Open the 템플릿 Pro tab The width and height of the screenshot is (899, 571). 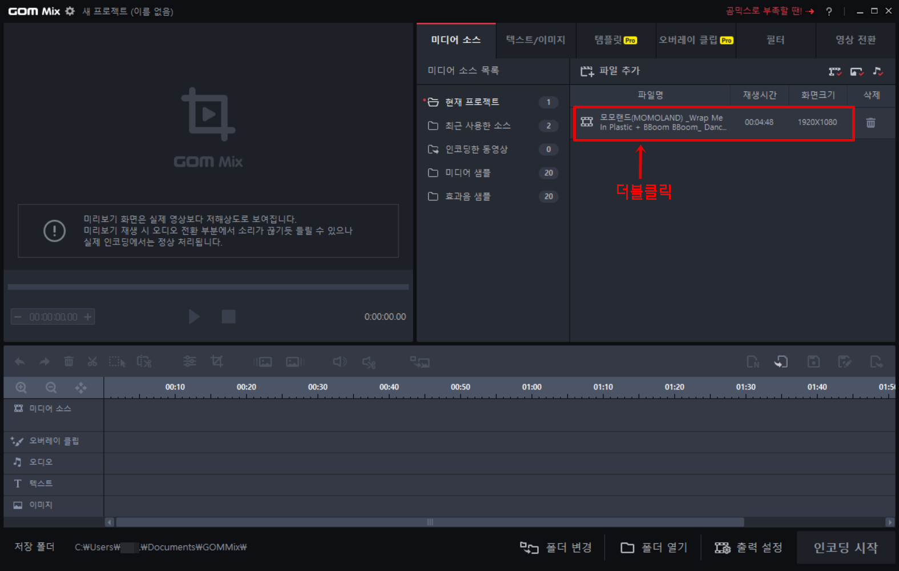pyautogui.click(x=616, y=40)
